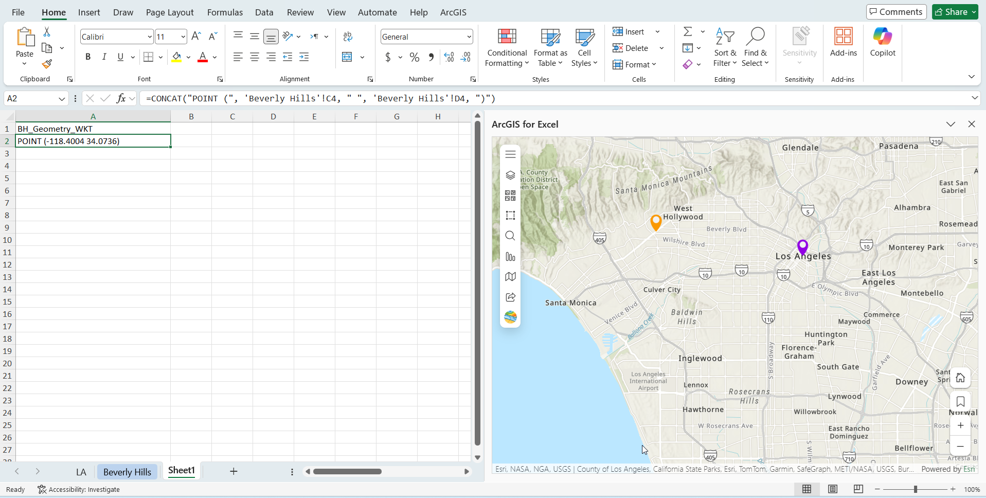
Task: Toggle Bold formatting
Action: 88,57
